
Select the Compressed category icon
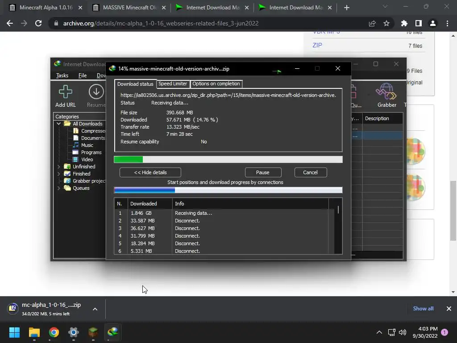point(76,131)
